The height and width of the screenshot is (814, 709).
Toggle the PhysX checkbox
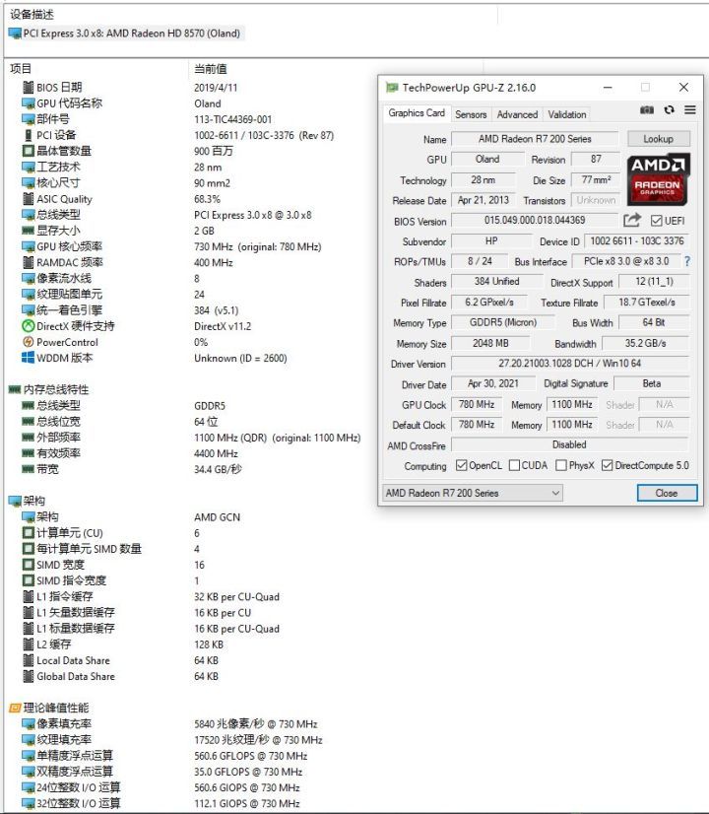click(560, 465)
